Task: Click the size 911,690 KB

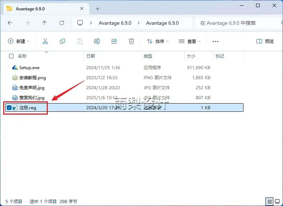Action: point(199,68)
